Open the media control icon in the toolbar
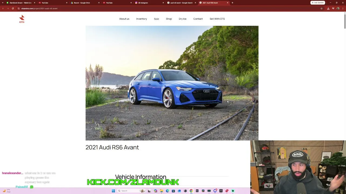 (333, 8)
